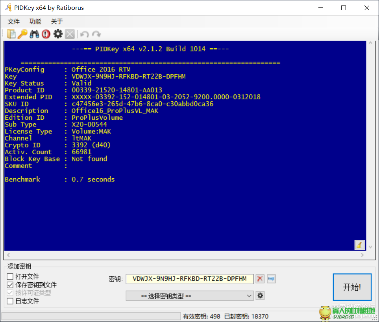Click the horizontal scroll left arrow

pyautogui.click(x=8, y=255)
